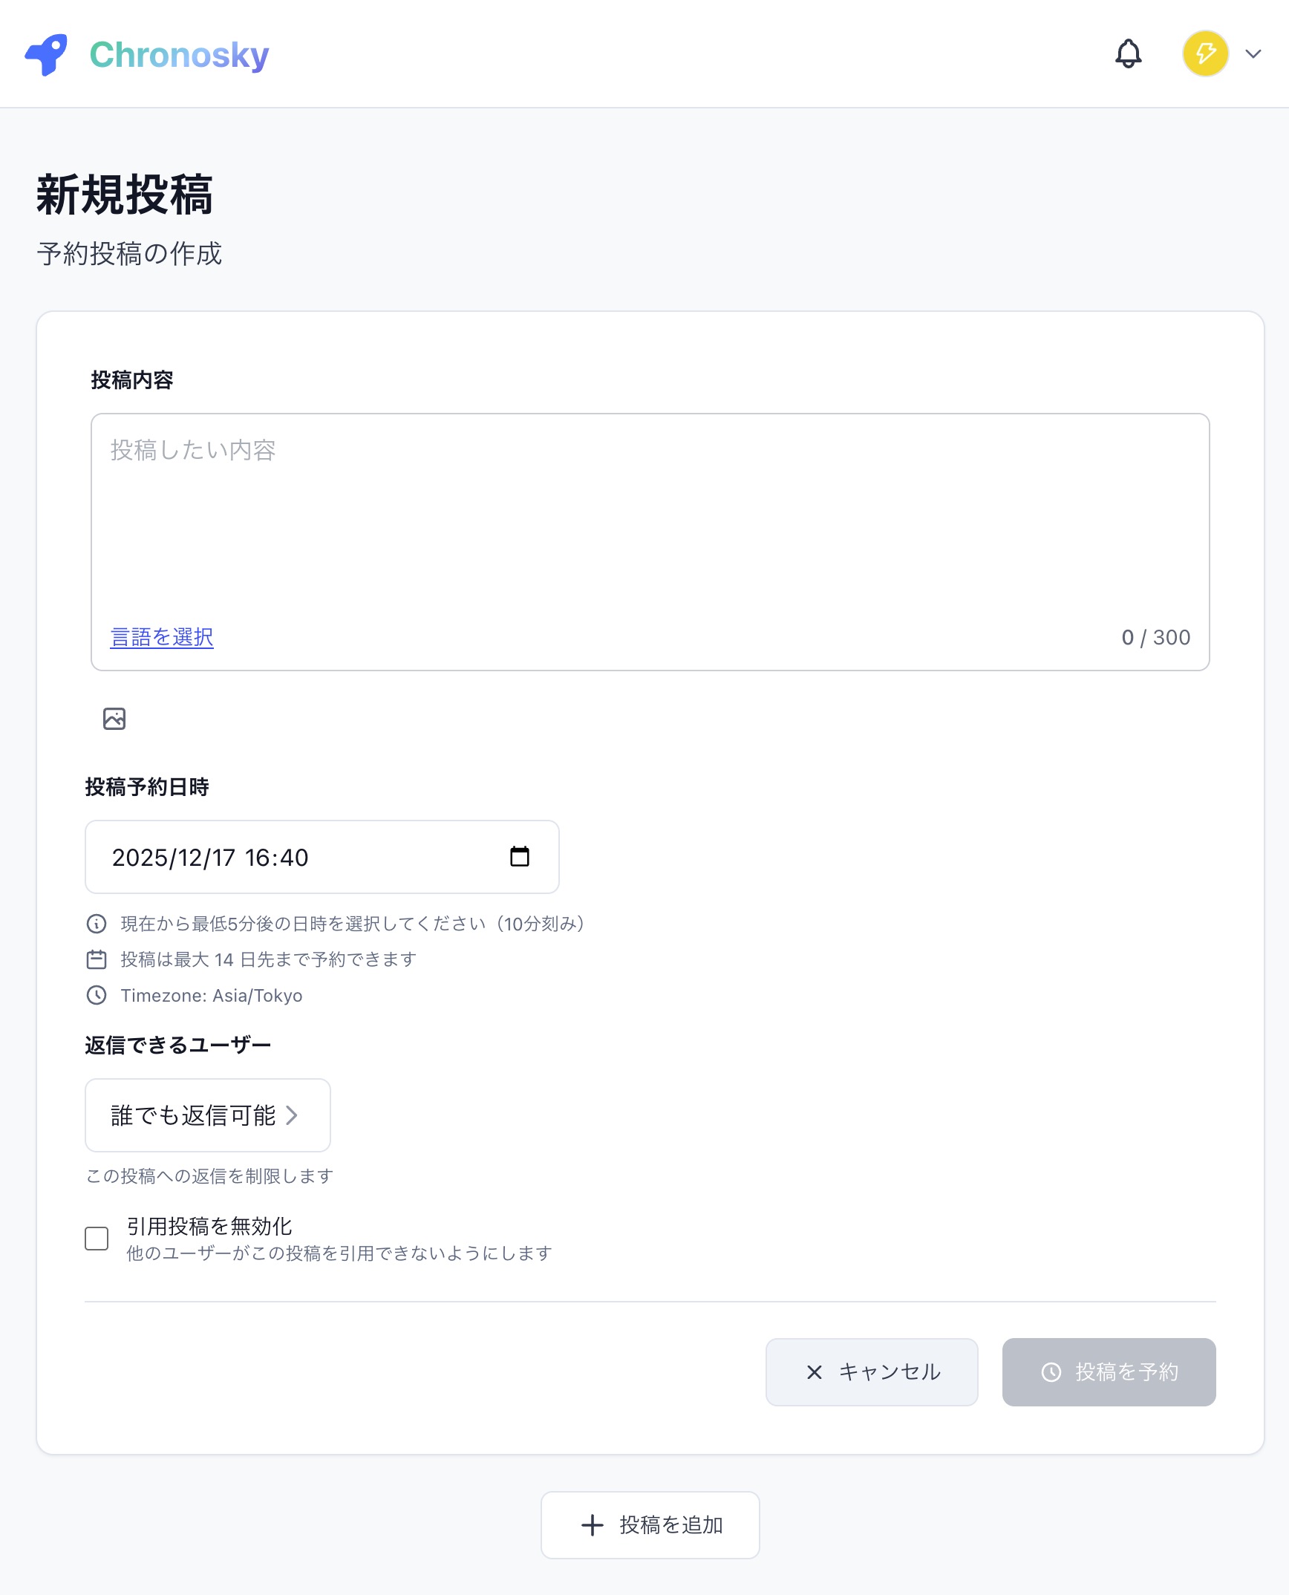Viewport: 1289px width, 1595px height.
Task: Click the 0 / 300 character counter
Action: [1155, 637]
